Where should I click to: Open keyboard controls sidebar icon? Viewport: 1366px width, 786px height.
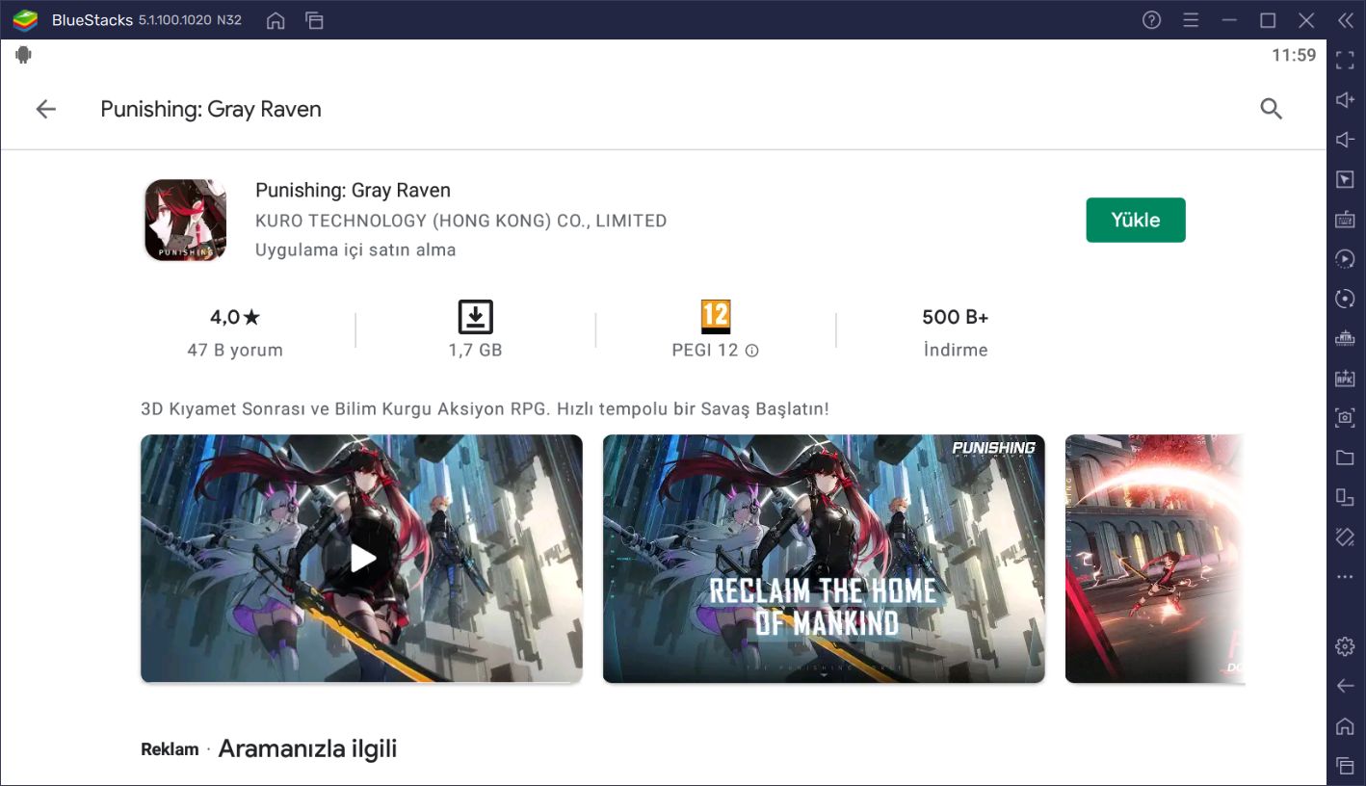click(1345, 220)
